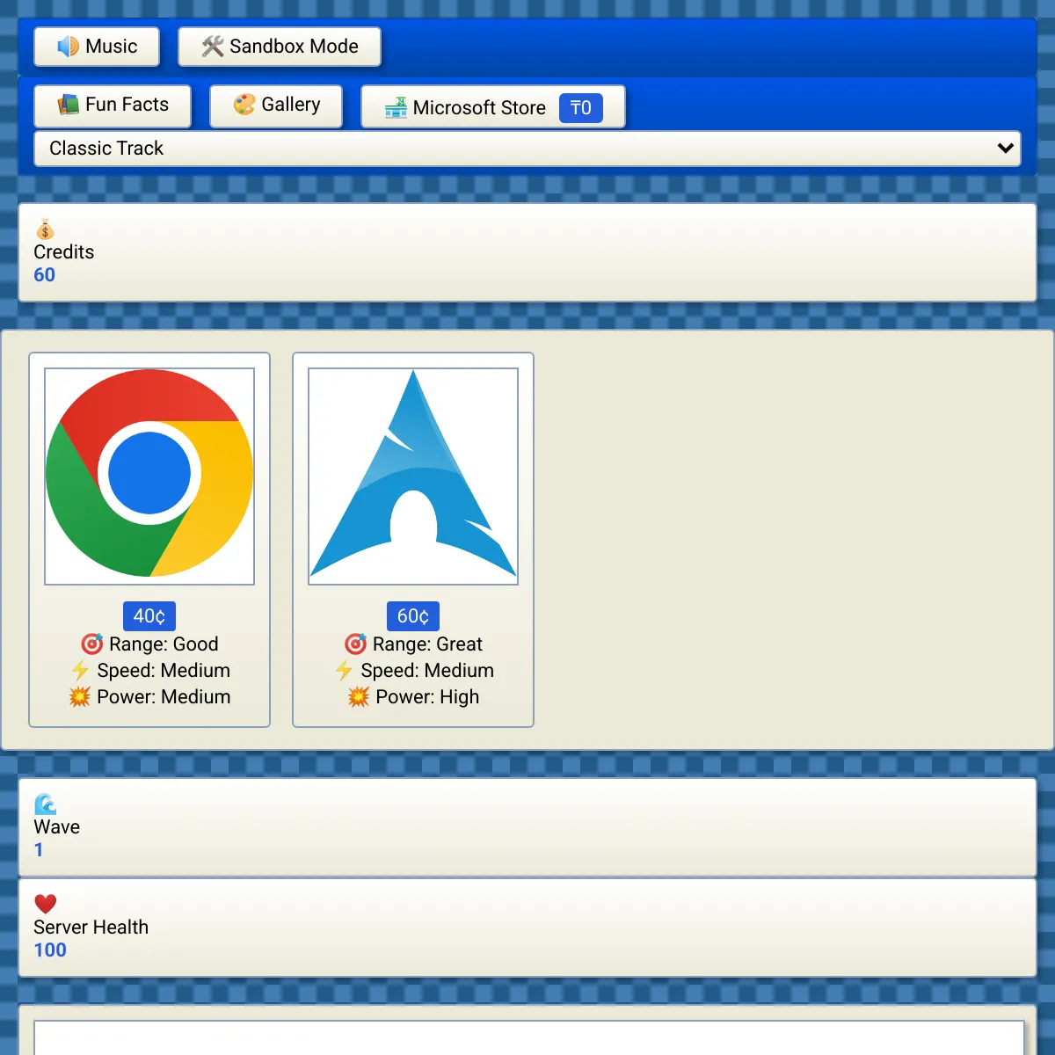
Task: Click the Wave number 1
Action: click(39, 850)
